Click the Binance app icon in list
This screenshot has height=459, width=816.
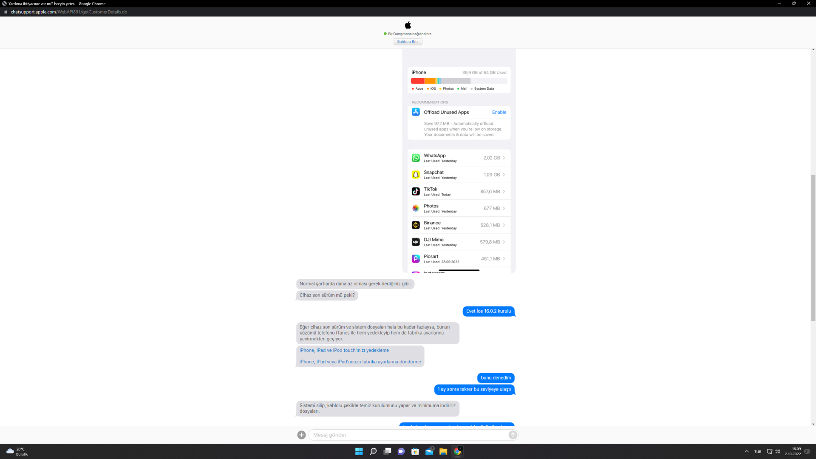tap(416, 225)
